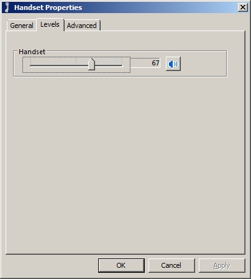Image resolution: width=251 pixels, height=279 pixels.
Task: Click the Handset Properties title text
Action: point(48,7)
